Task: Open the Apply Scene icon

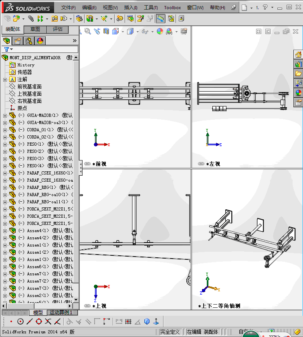Action: point(169,31)
